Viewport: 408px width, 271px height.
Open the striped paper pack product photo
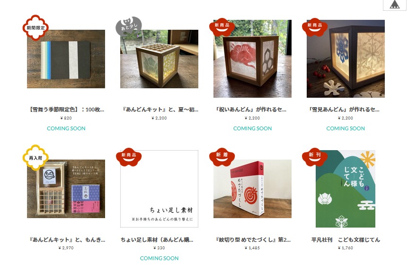[66, 59]
